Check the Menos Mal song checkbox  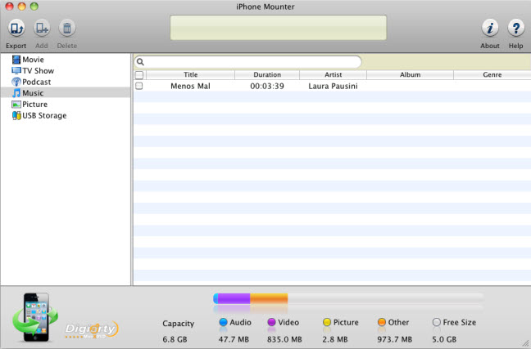pyautogui.click(x=138, y=86)
